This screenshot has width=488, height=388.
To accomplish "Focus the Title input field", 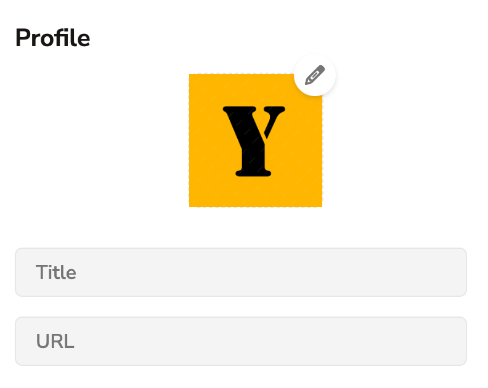I will [240, 272].
